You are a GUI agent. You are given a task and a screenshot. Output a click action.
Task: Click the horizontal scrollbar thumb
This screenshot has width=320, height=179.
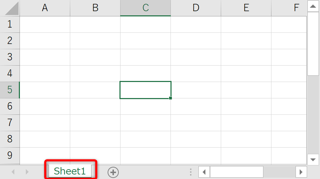pyautogui.click(x=236, y=172)
